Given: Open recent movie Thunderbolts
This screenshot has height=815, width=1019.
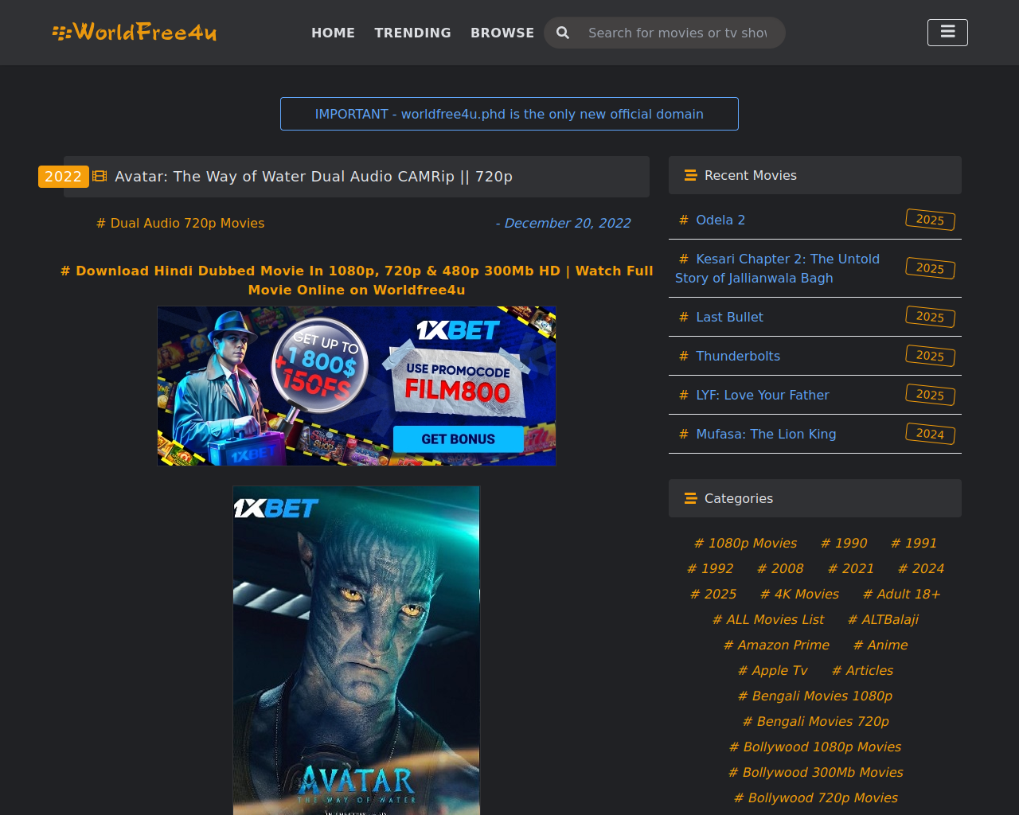Looking at the screenshot, I should coord(738,356).
